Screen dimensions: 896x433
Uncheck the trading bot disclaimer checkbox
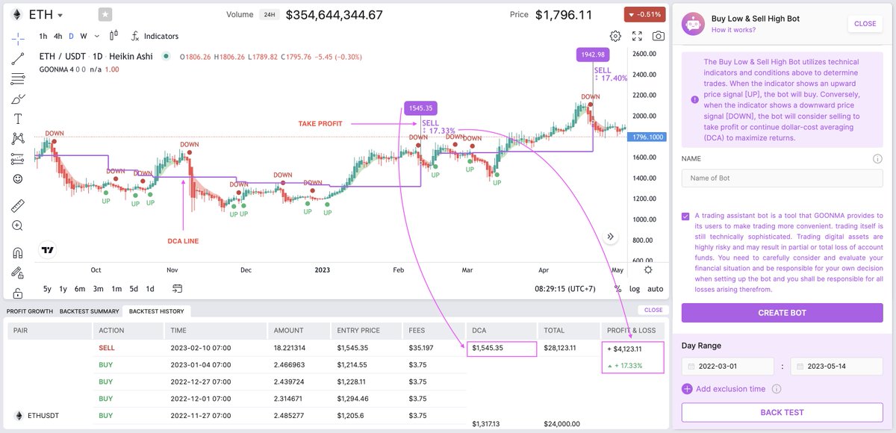click(x=686, y=216)
